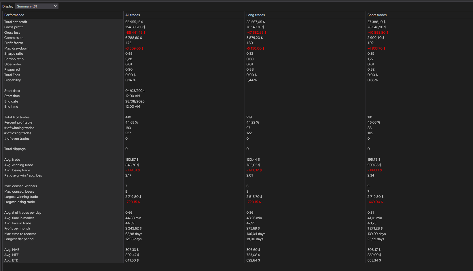Viewport: 473px width, 271px height.
Task: Select the Total net profit row label
Action: [16, 22]
